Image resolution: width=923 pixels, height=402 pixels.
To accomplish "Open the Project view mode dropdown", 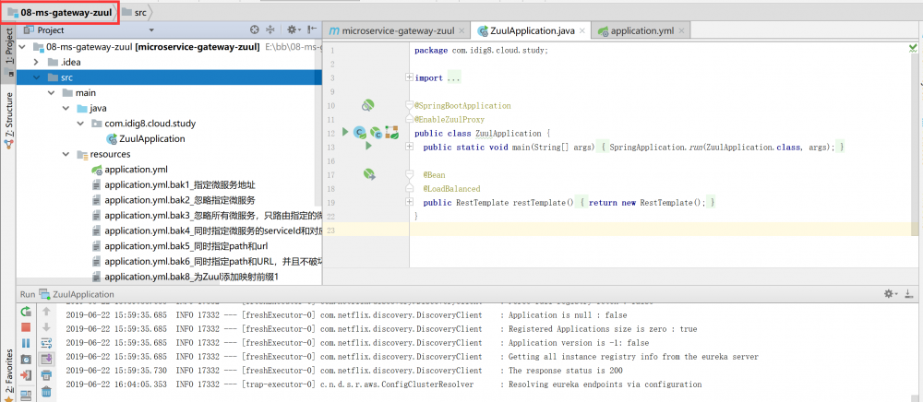I will click(151, 30).
